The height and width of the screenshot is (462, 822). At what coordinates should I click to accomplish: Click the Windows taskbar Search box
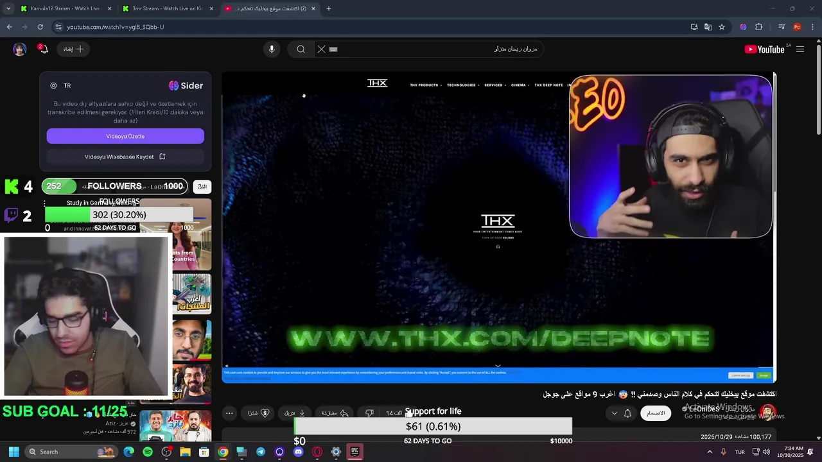(71, 452)
